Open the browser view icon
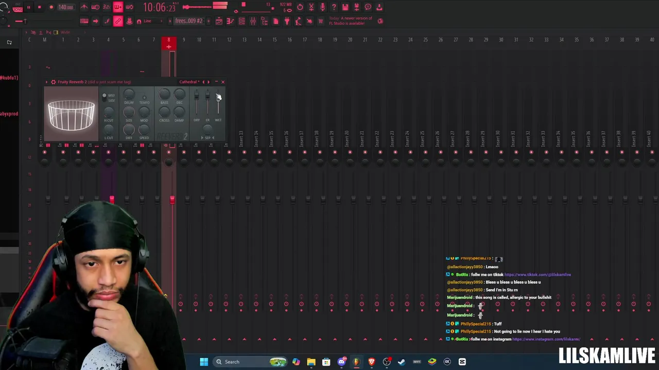 [264, 21]
